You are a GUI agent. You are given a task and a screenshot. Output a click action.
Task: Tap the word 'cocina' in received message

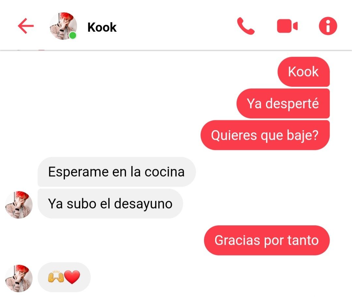pos(165,172)
